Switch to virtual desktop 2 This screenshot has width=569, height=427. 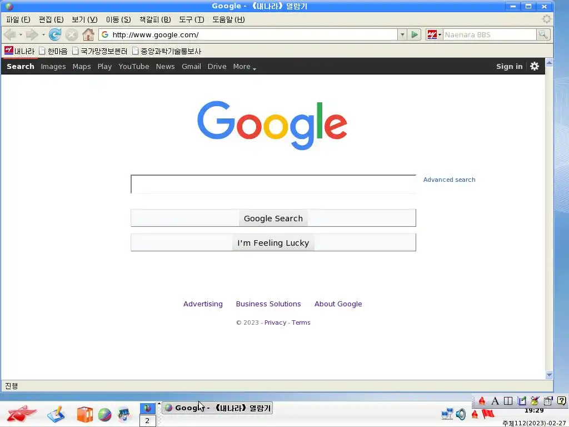(147, 421)
